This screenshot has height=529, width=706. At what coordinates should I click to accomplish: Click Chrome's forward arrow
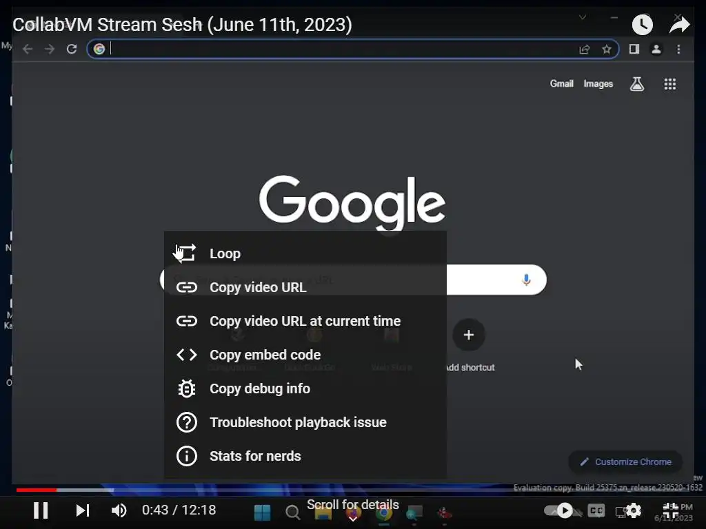click(50, 49)
